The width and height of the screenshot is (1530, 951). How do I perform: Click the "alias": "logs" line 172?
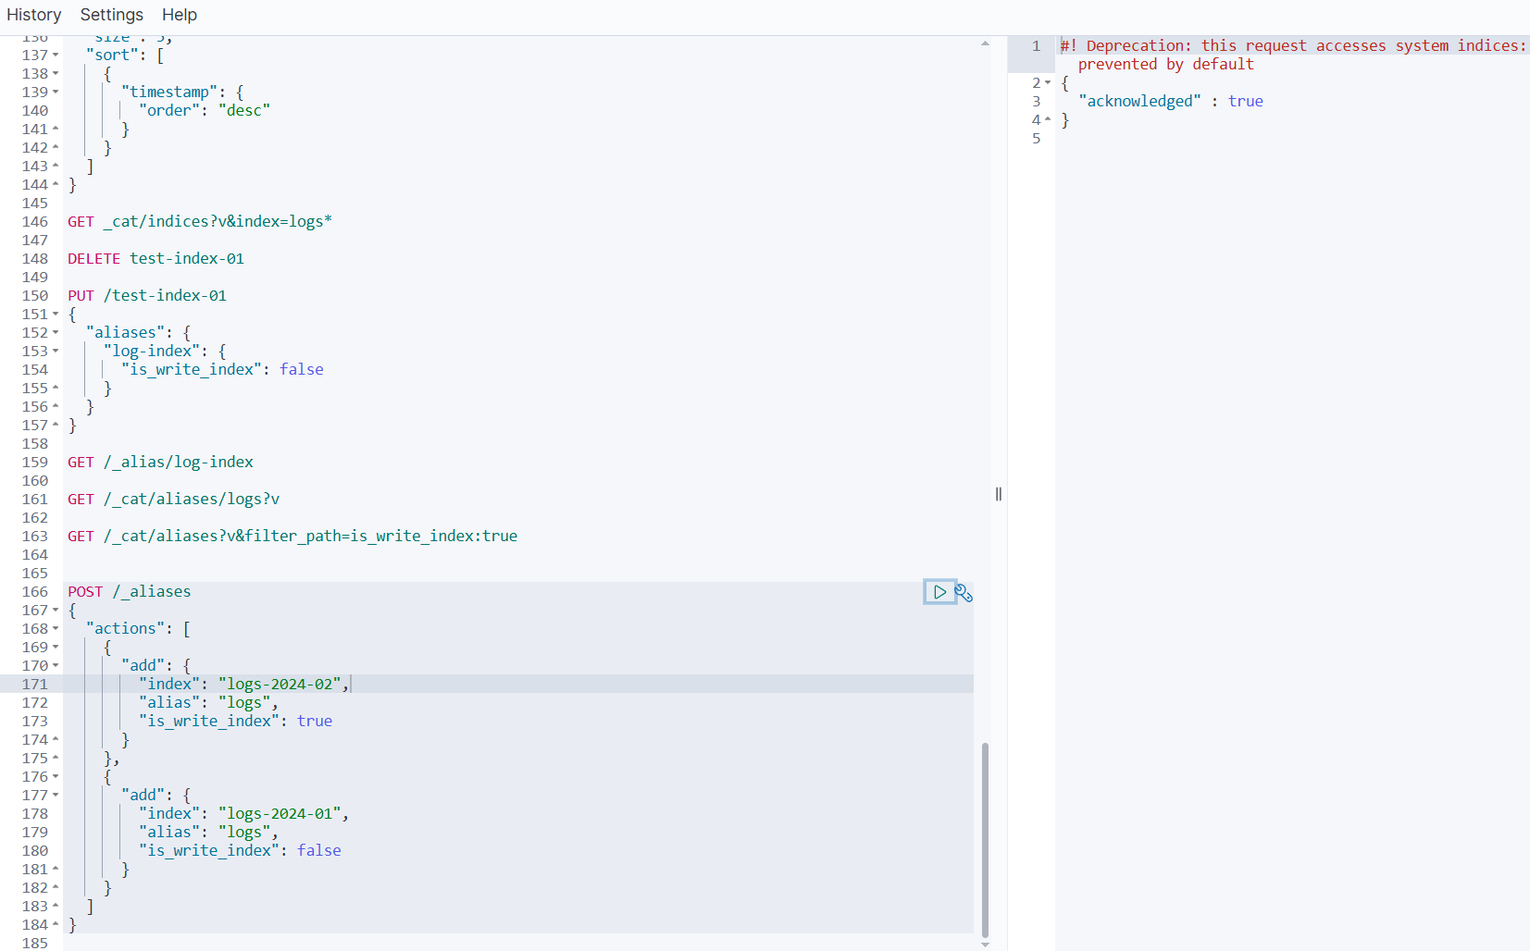tap(209, 703)
